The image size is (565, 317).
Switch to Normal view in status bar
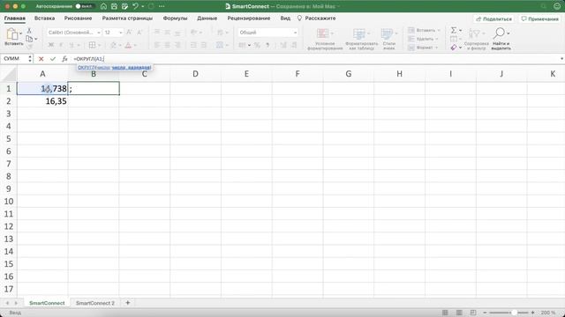445,313
